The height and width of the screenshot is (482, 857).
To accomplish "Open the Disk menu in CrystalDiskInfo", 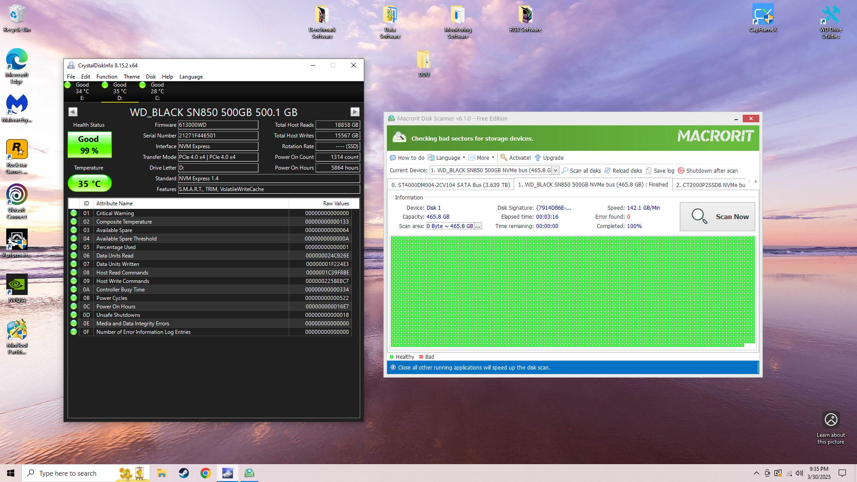I will click(151, 77).
